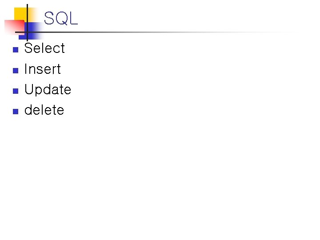
Task: Click the delete bullet text
Action: 44,110
